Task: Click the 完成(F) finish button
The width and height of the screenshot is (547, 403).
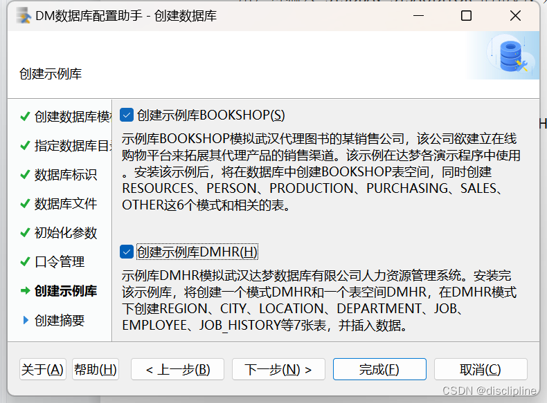Action: click(x=379, y=369)
